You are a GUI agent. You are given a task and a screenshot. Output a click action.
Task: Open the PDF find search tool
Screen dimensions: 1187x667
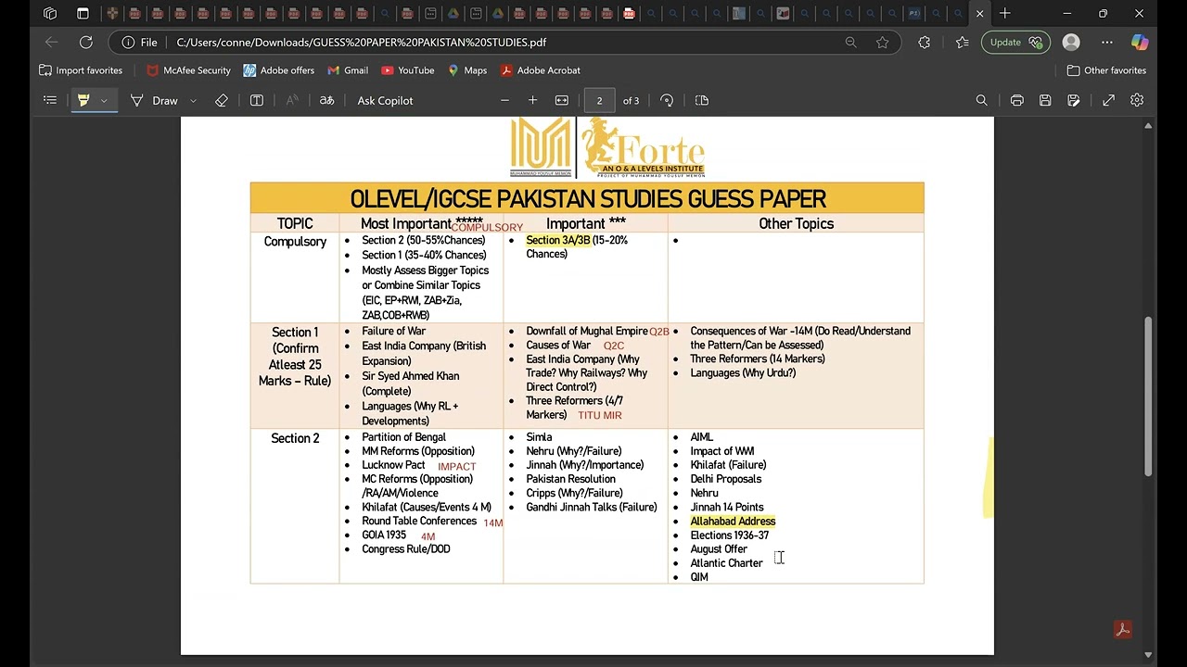pyautogui.click(x=981, y=100)
